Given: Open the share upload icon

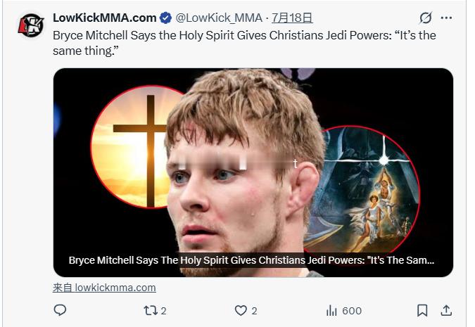Looking at the screenshot, I should pos(446,310).
